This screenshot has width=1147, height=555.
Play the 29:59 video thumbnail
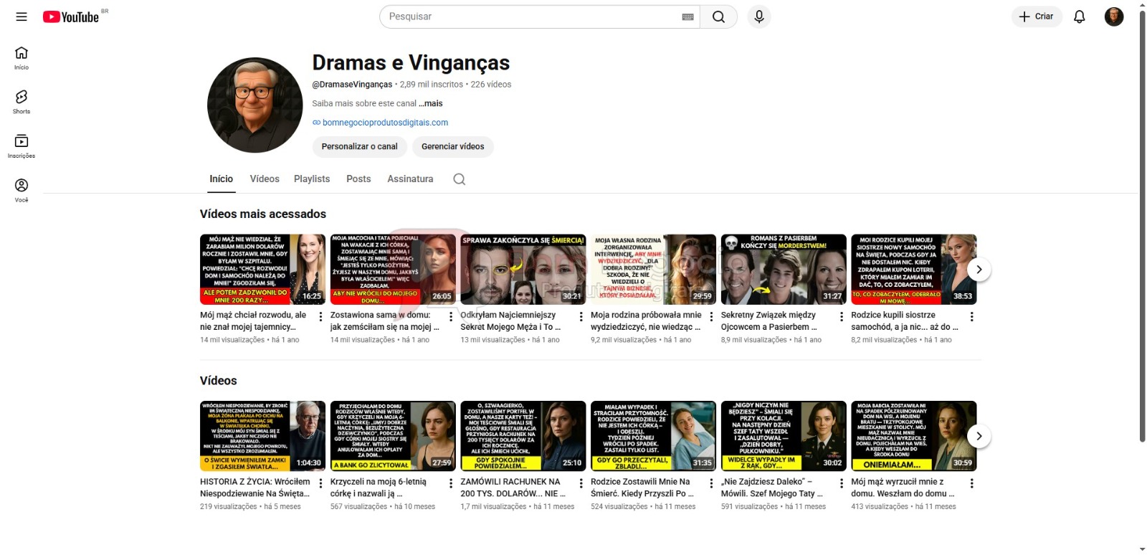(x=653, y=270)
